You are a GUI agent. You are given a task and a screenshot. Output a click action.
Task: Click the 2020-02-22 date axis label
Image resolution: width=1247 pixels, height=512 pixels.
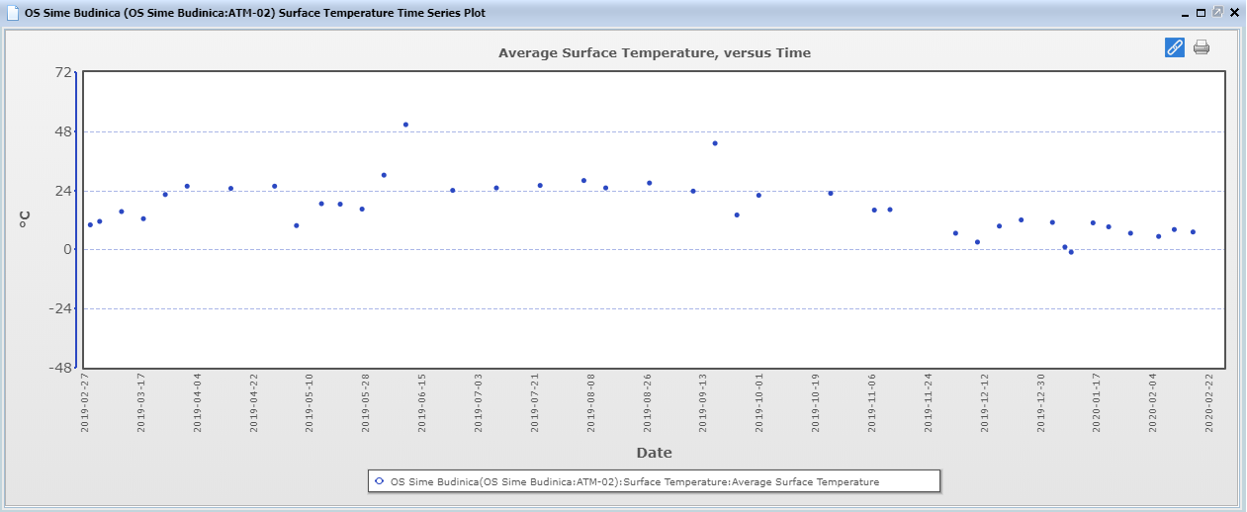[1209, 403]
